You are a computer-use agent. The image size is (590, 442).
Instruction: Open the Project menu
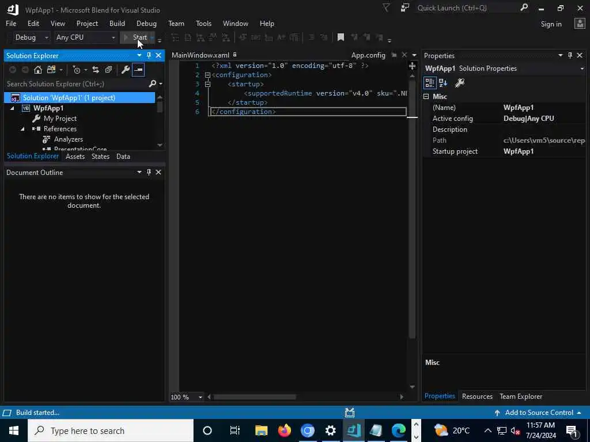tap(87, 23)
